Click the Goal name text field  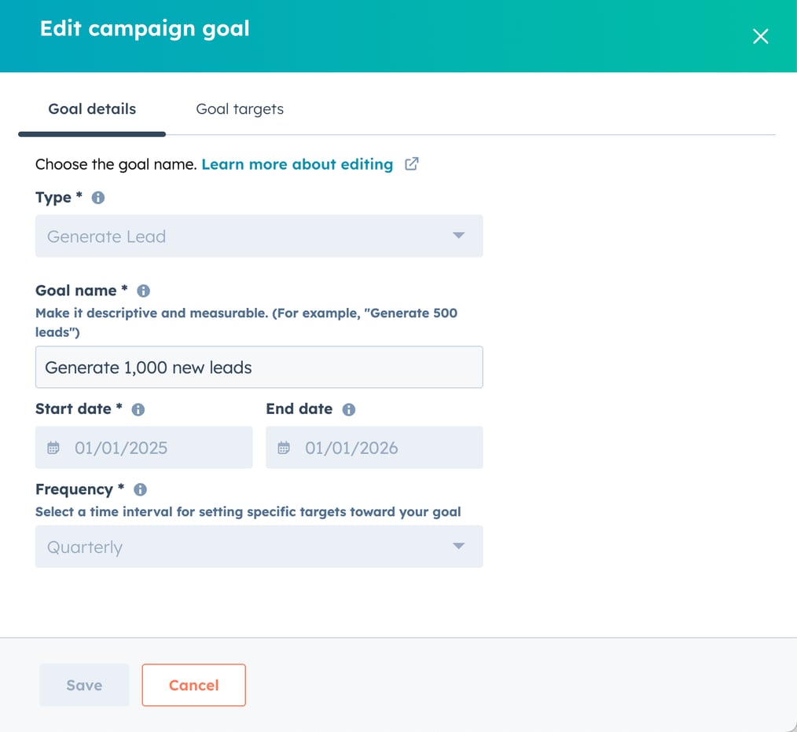(259, 367)
